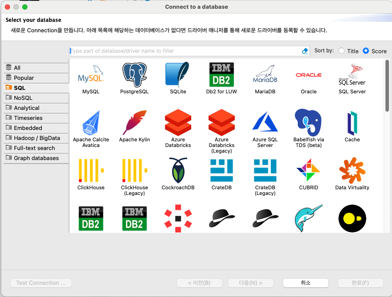Screen dimensions: 392x297
Task: Select the Azure SQL Server icon
Action: [265, 122]
